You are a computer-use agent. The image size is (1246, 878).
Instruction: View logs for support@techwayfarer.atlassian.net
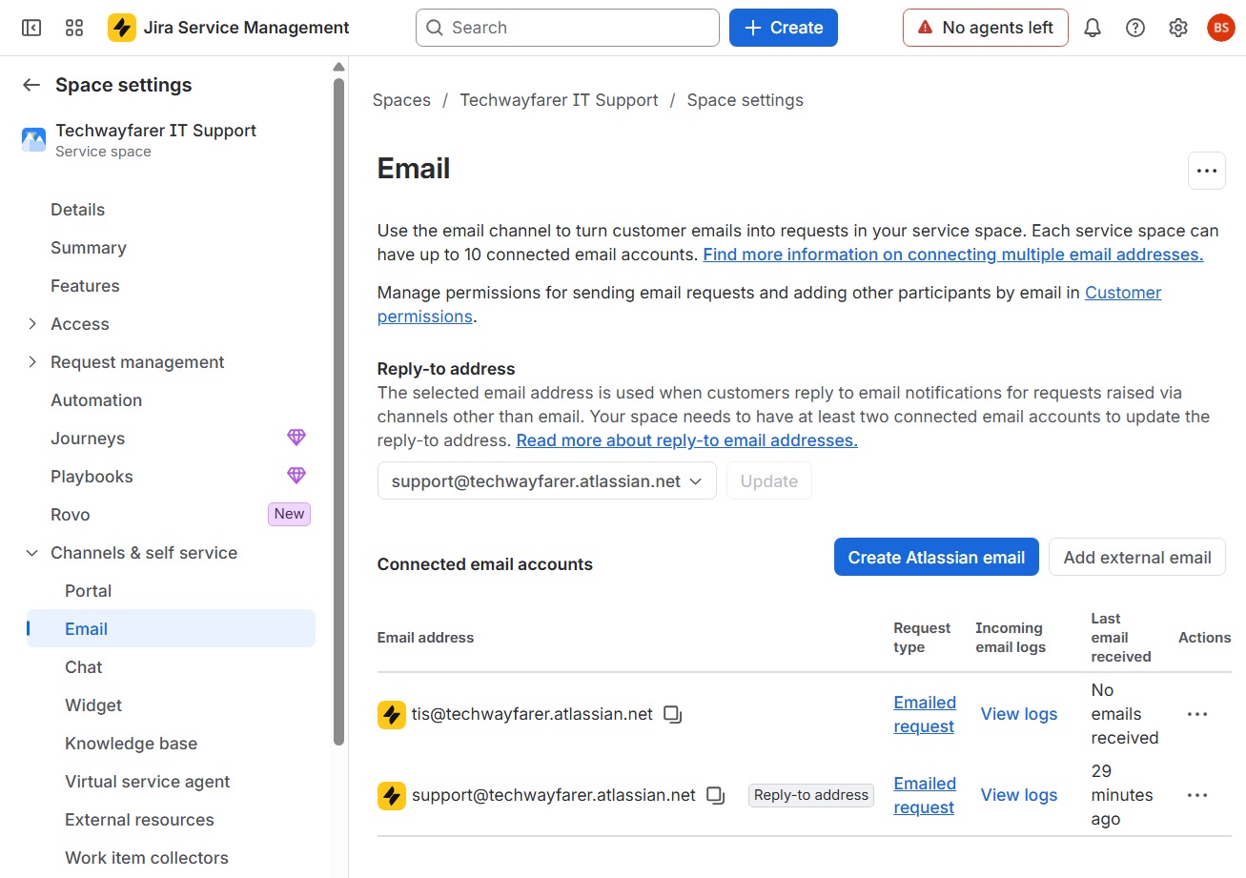(1019, 795)
